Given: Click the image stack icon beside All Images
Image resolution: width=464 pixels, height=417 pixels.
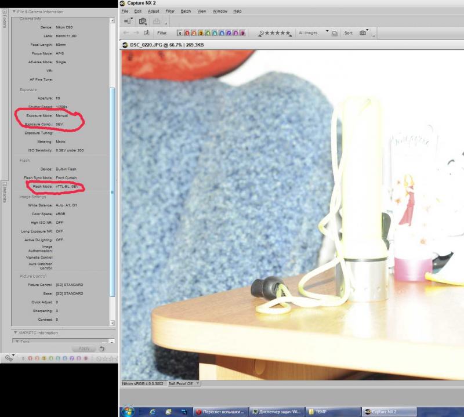Looking at the screenshot, I should click(335, 33).
